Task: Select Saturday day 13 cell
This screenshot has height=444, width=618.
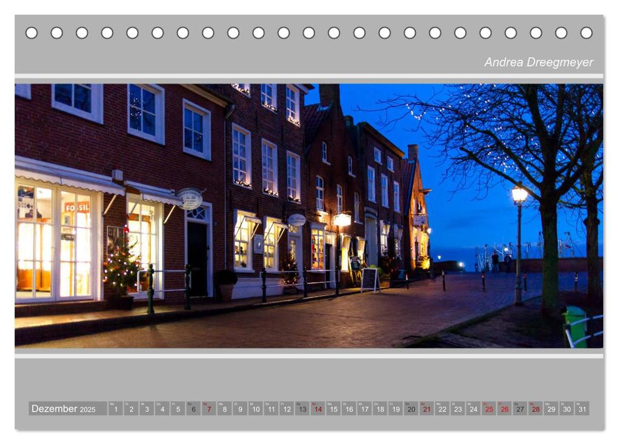Action: [302, 408]
